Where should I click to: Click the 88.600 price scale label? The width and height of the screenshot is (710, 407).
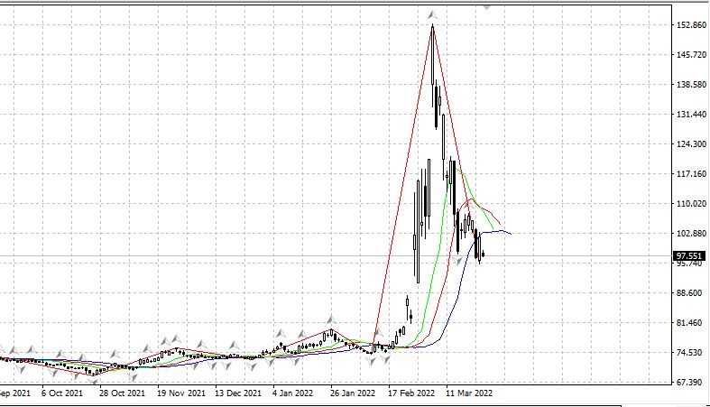point(691,293)
